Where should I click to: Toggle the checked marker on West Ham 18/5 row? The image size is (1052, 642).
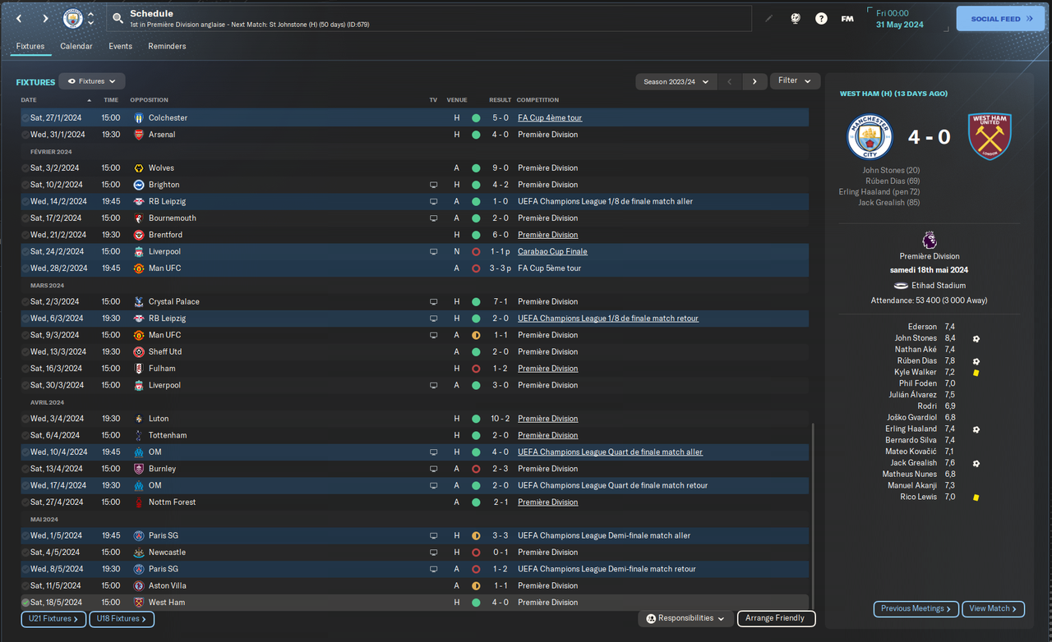point(25,603)
